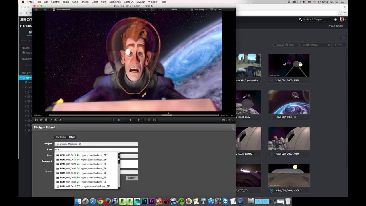Viewport: 366px width, 206px height.
Task: Open the Mono stereo mode dropdown
Action: 178,9
